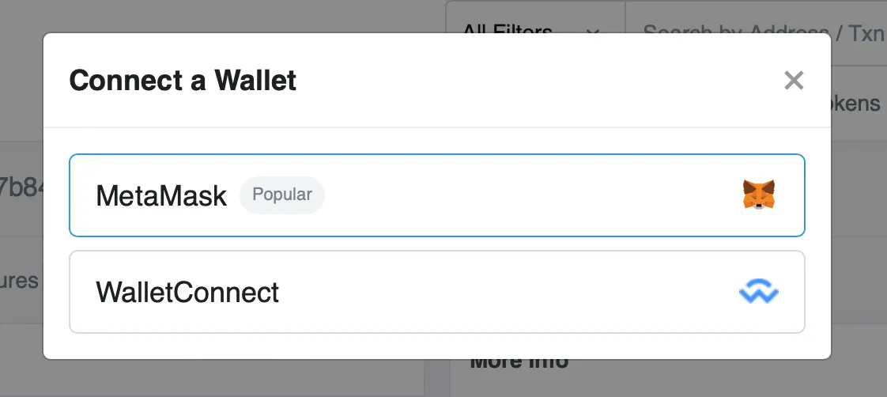Click the partially hidden Tokens label

click(859, 103)
